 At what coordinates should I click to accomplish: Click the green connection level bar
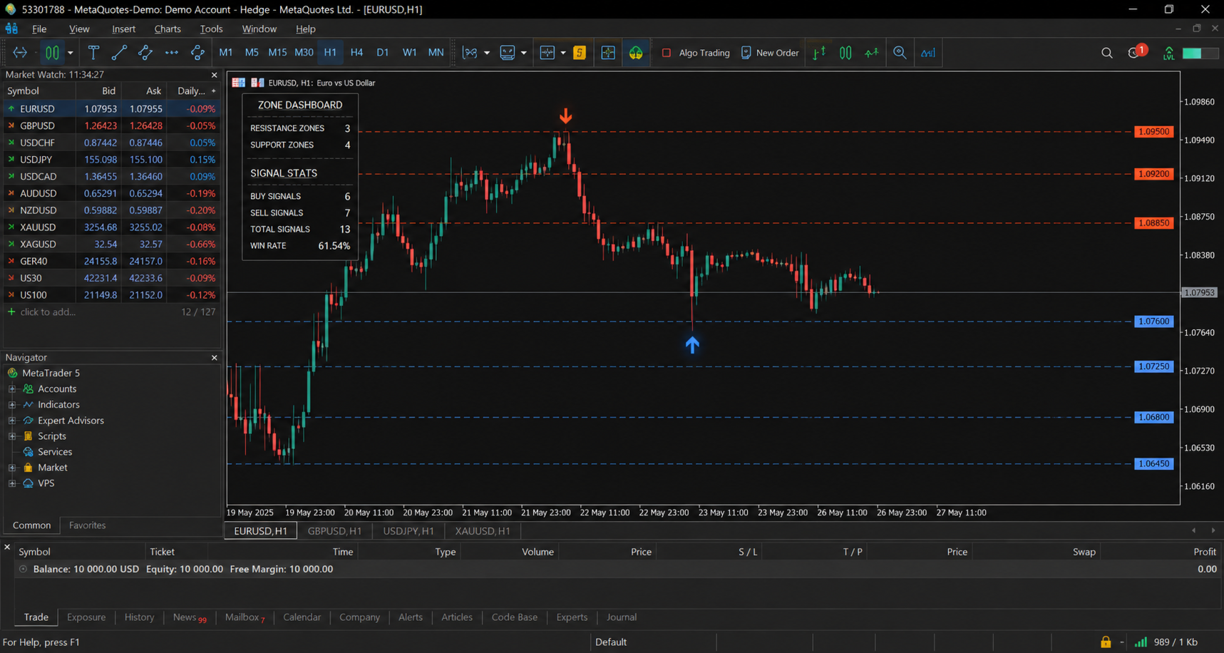(1200, 53)
